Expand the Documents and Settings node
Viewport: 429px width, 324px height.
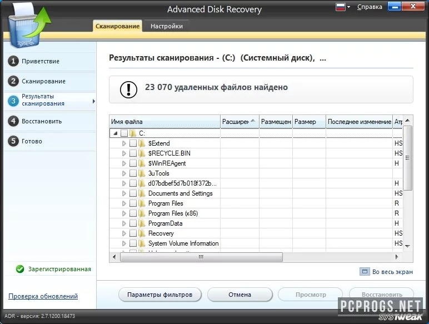tap(124, 193)
